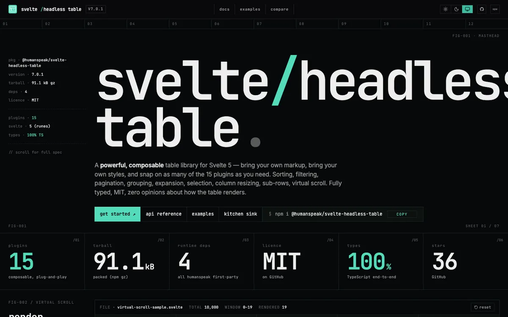
Task: Copy the npm install command
Action: click(402, 214)
